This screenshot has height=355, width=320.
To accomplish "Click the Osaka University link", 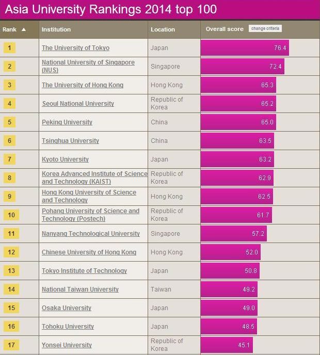I will (67, 308).
